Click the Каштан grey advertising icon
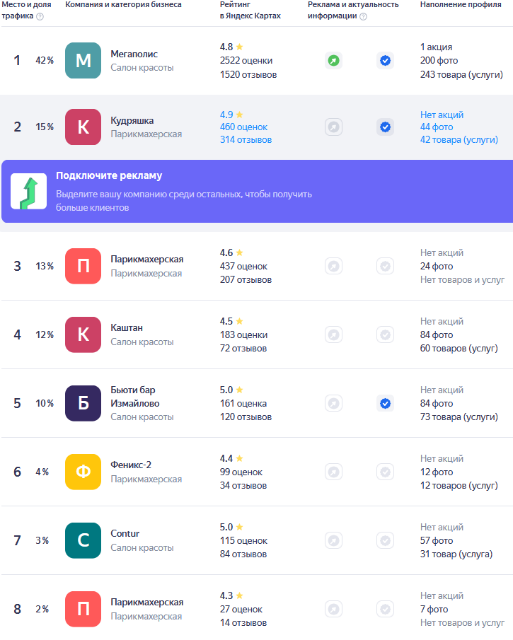This screenshot has height=640, width=513. coord(334,335)
